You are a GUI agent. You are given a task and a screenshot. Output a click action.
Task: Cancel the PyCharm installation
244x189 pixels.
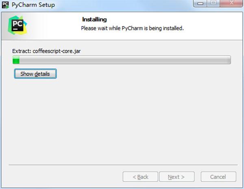[218, 177]
